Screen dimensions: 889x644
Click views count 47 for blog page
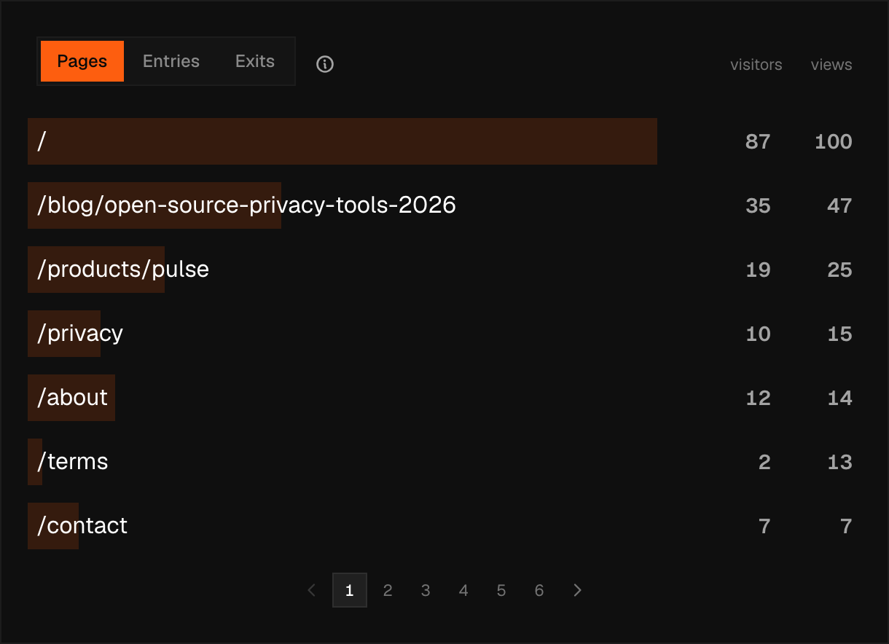[839, 205]
